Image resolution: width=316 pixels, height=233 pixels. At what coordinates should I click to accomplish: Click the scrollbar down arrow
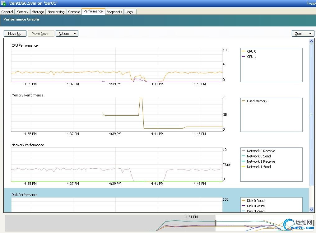(x=312, y=210)
